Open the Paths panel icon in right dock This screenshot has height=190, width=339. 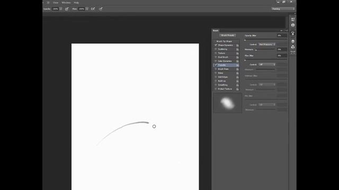pyautogui.click(x=293, y=52)
